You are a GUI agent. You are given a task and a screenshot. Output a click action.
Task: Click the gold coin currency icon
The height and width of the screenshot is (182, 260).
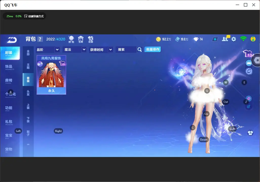click(x=158, y=39)
